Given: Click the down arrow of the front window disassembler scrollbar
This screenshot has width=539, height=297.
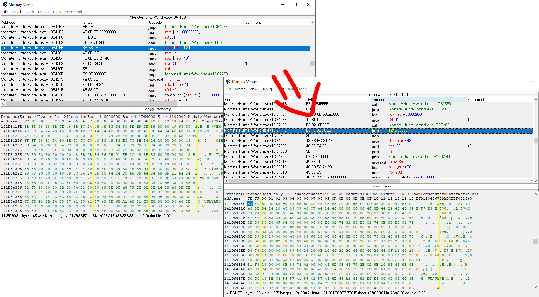Looking at the screenshot, I should click(x=536, y=181).
